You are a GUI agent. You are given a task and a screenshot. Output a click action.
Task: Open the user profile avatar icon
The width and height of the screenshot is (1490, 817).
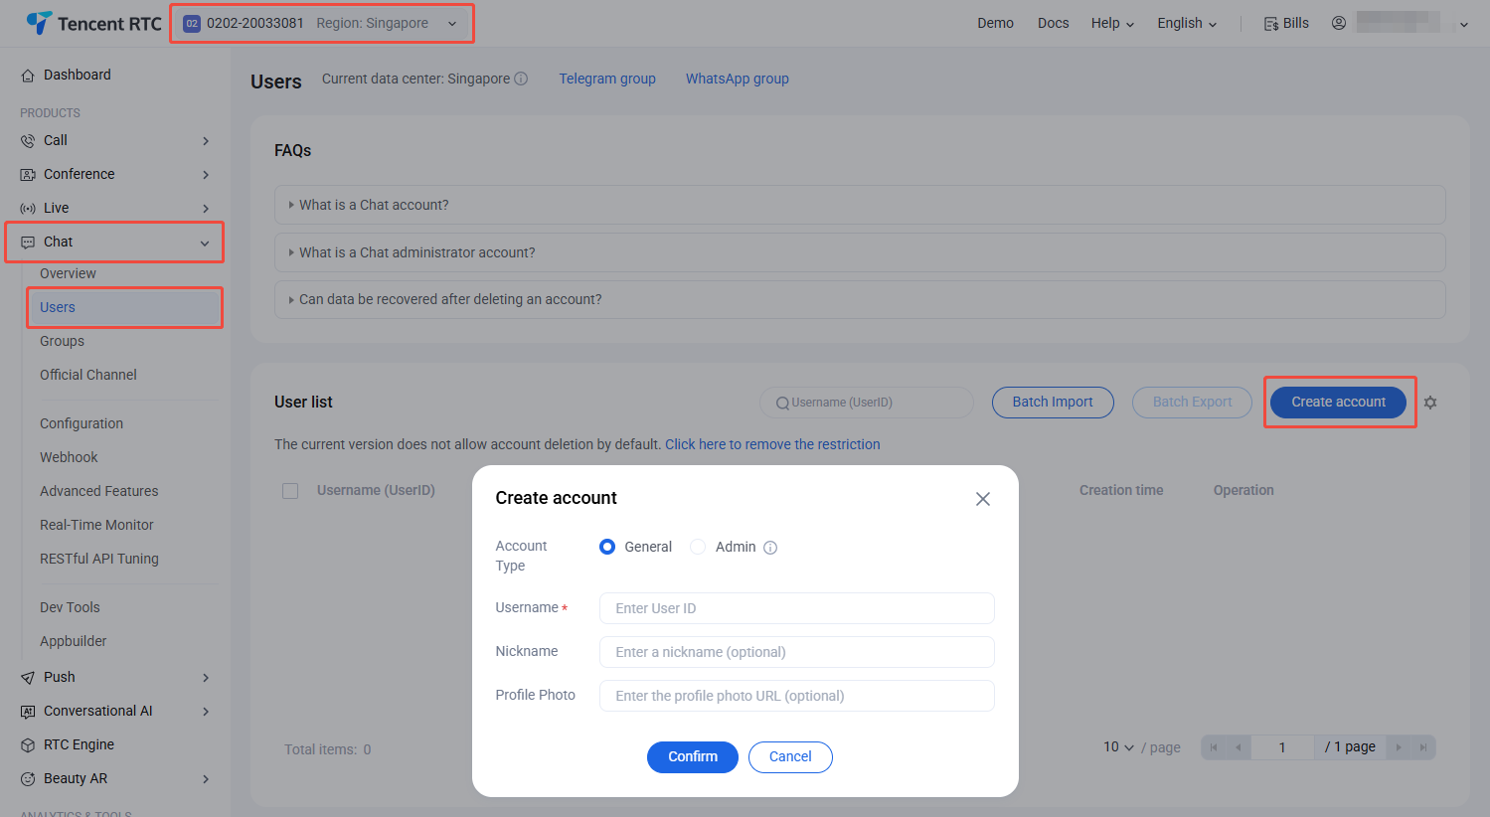coord(1339,23)
